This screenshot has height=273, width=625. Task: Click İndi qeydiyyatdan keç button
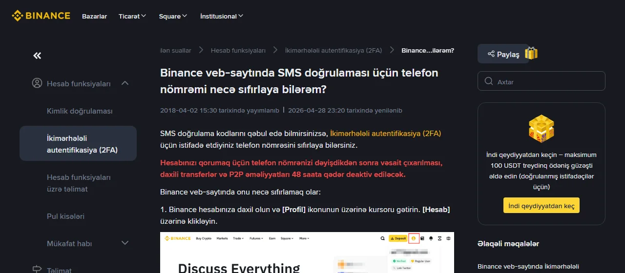[541, 206]
